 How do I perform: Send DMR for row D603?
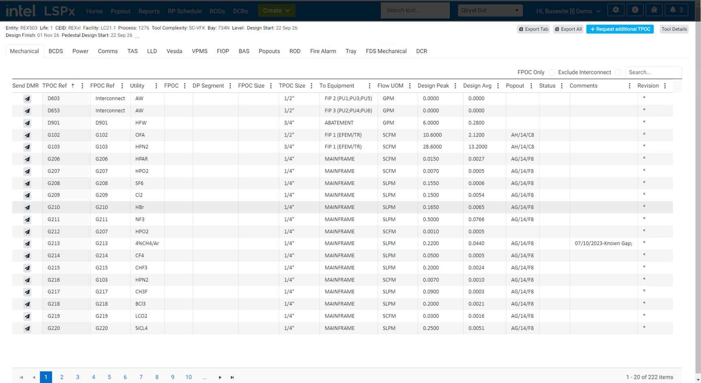(x=27, y=99)
